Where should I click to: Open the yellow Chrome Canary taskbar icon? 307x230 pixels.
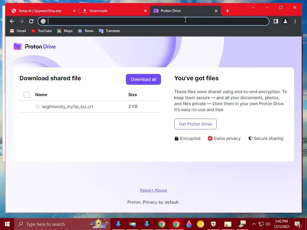201,224
